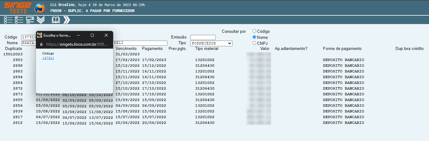Select the CNPJ radio option
429x141 pixels.
pyautogui.click(x=254, y=43)
